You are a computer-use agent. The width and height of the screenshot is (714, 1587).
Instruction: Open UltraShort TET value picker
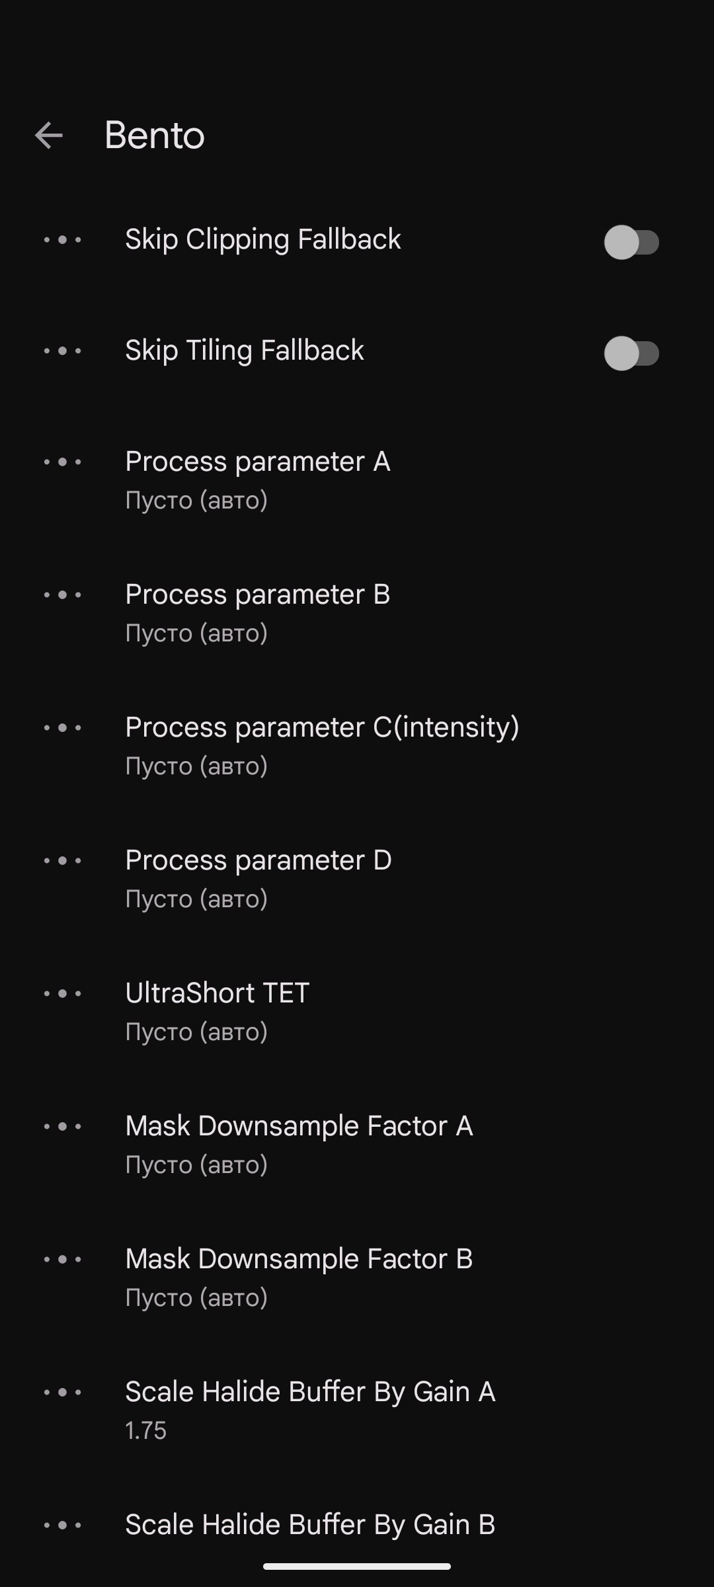[357, 1012]
